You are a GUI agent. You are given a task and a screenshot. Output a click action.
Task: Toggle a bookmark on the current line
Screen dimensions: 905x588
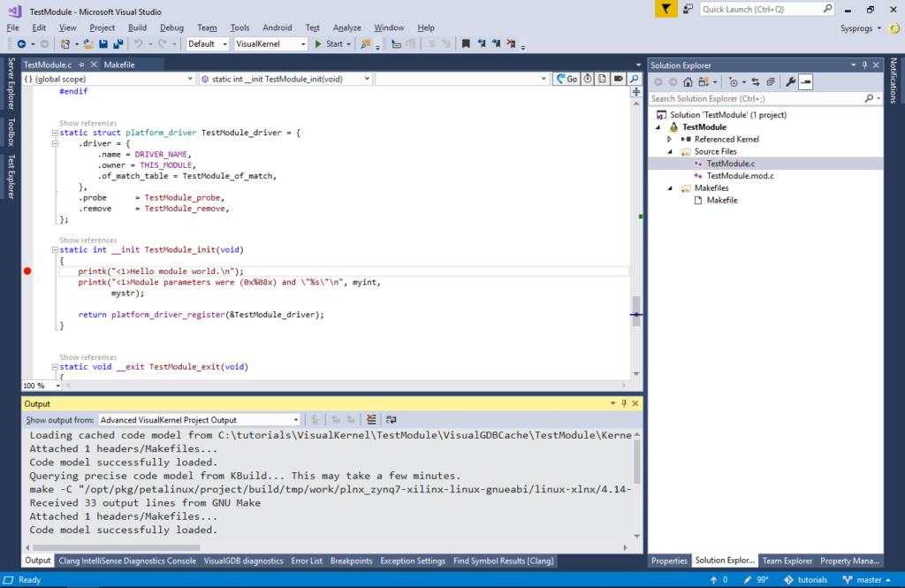466,42
